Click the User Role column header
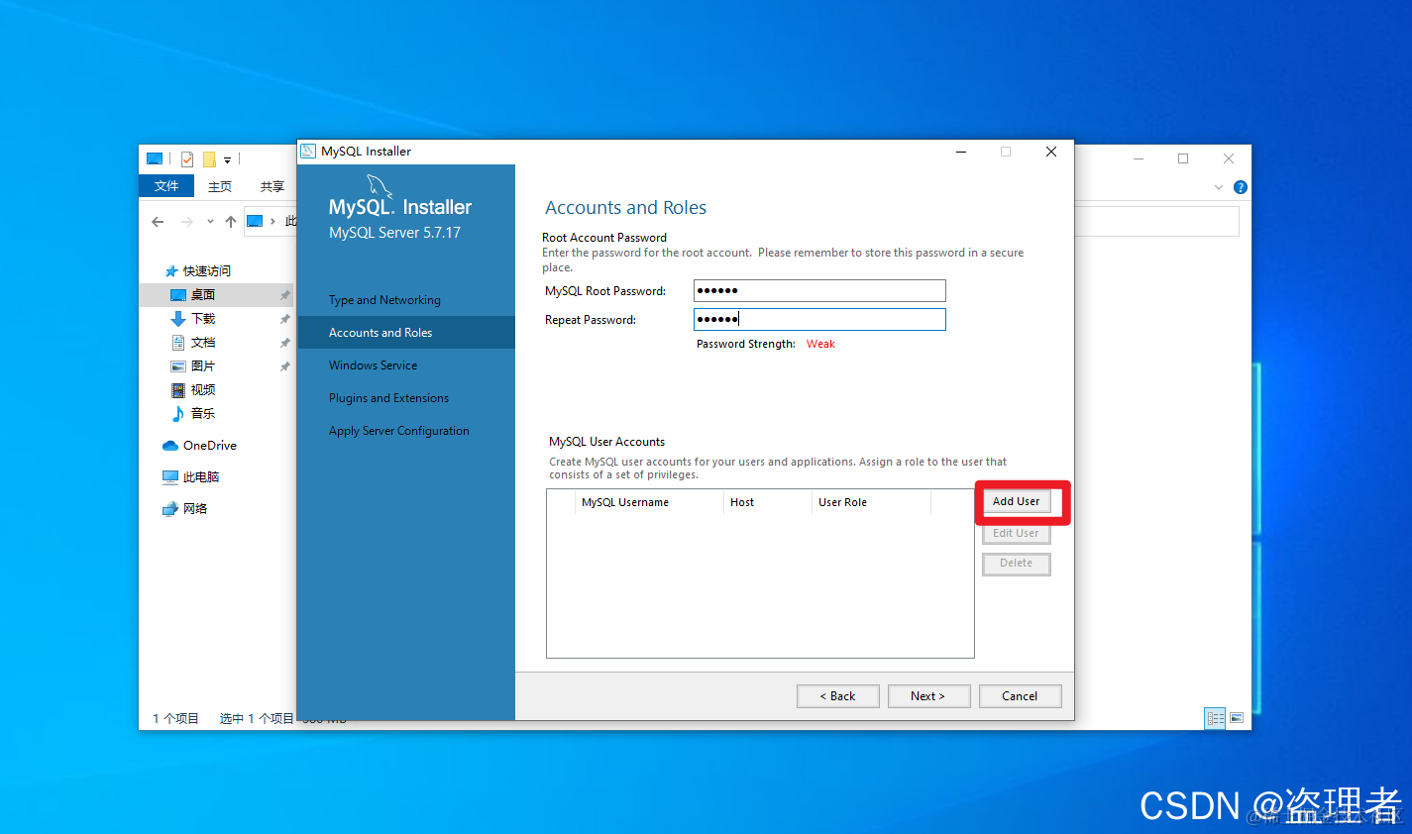1412x834 pixels. click(872, 502)
